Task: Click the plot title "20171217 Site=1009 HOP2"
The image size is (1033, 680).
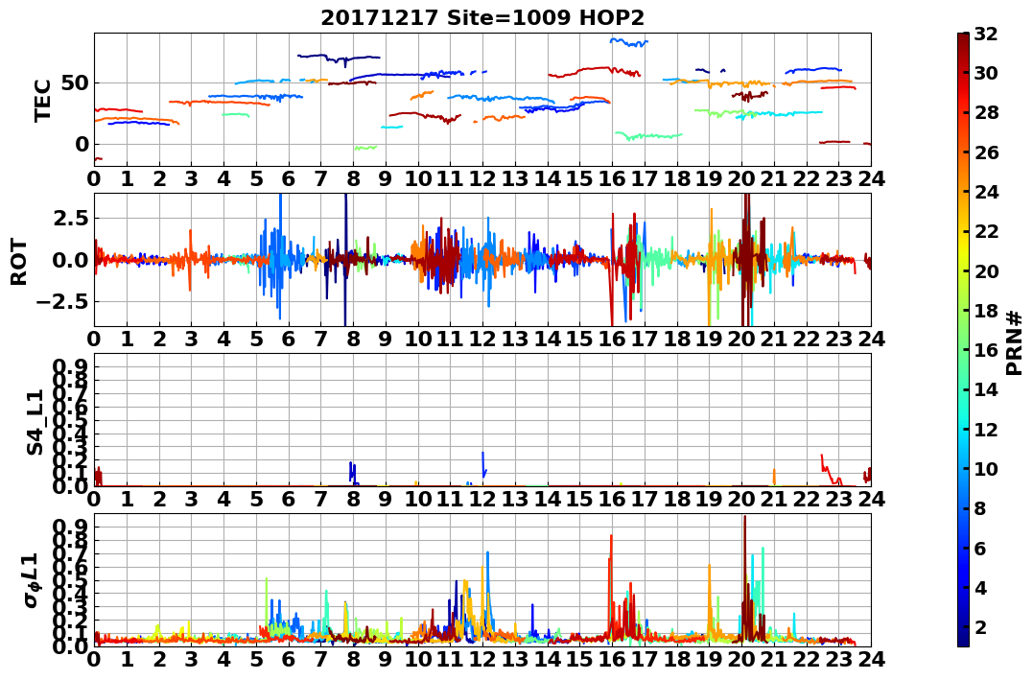Action: [x=482, y=17]
